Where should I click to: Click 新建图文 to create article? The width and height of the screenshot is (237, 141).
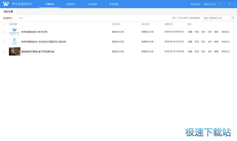click(x=8, y=18)
